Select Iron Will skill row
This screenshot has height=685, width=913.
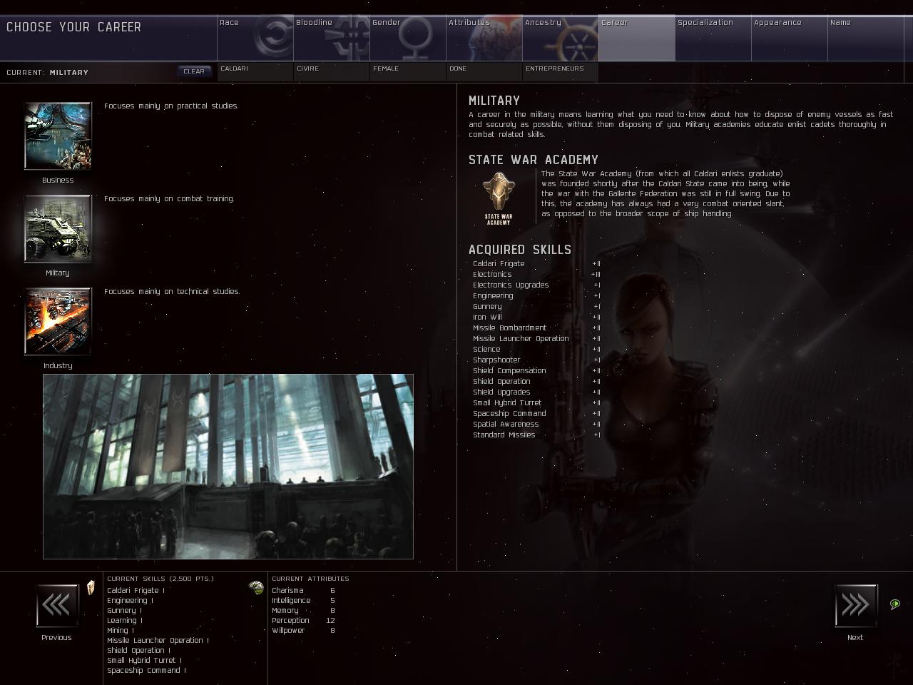(536, 318)
